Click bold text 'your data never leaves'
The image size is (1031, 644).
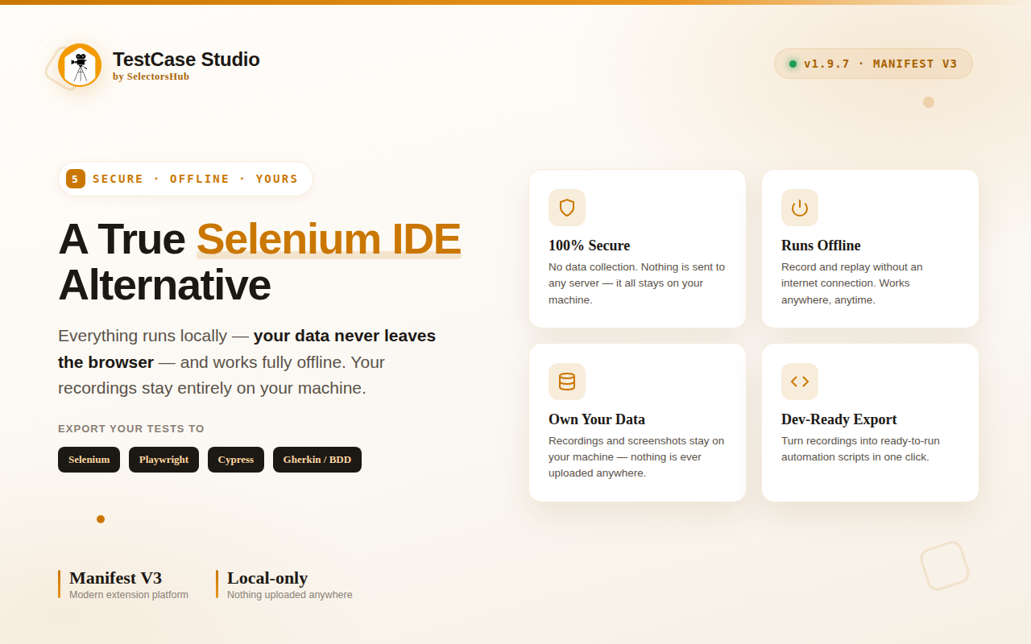tap(345, 336)
